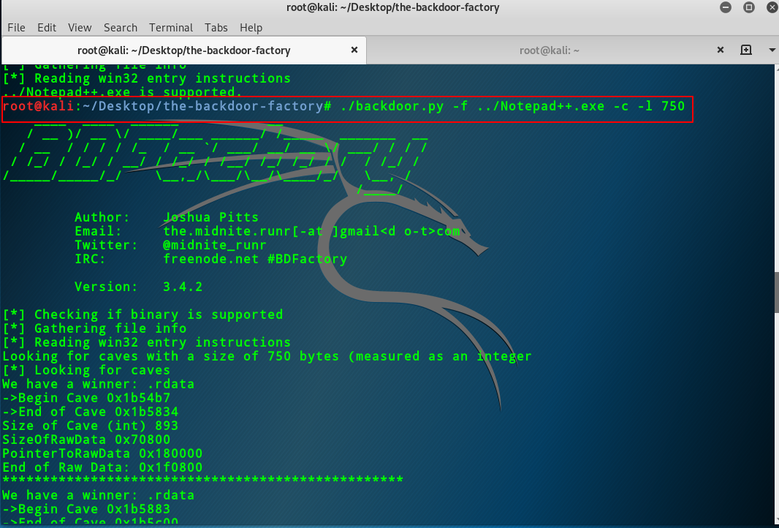
Task: Click the vertical scrollbar thumb
Action: point(777,293)
